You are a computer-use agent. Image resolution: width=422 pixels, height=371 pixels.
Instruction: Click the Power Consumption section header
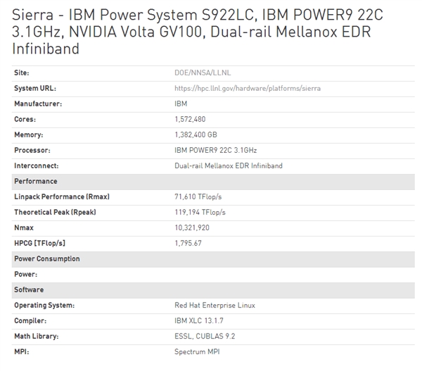point(47,258)
